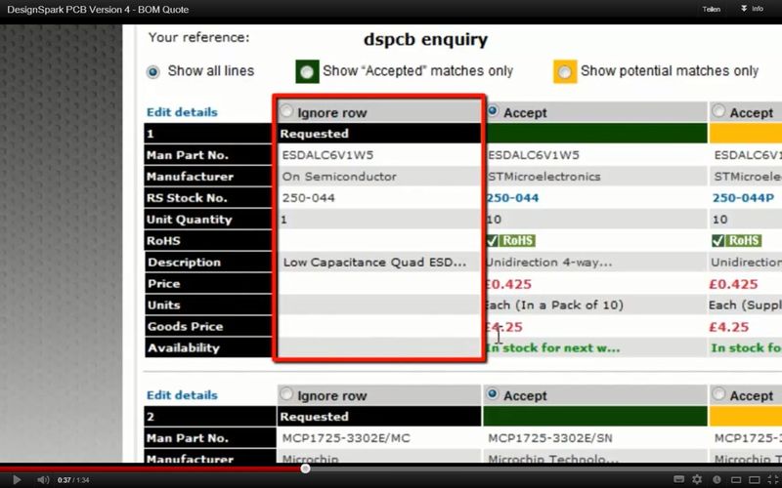The width and height of the screenshot is (782, 488).
Task: Open RS stock link 250-044P
Action: [x=743, y=198]
